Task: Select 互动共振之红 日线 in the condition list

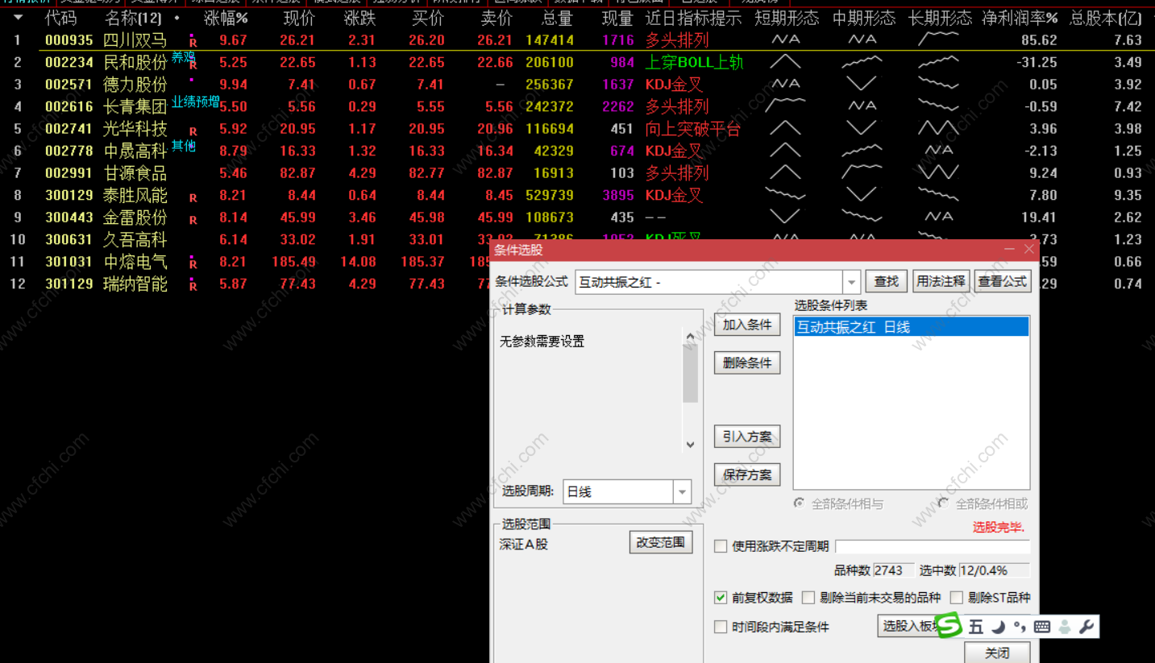Action: coord(911,326)
